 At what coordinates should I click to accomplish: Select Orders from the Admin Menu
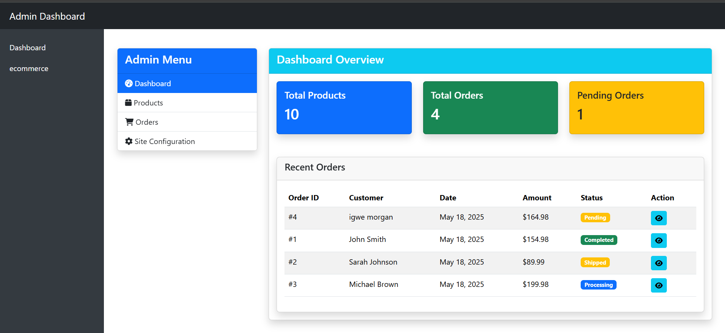point(147,122)
